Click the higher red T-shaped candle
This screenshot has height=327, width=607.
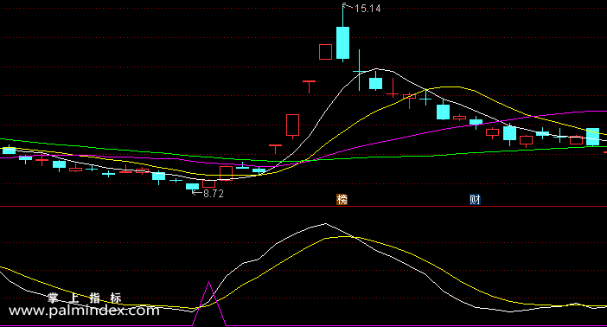tap(309, 86)
